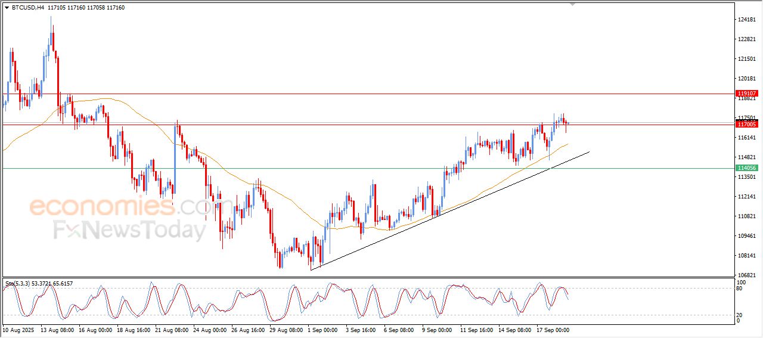Click the 3 Sep 16:00 date label
The image size is (763, 338).
point(361,330)
